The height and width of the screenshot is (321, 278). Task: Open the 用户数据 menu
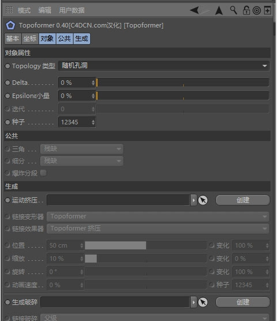tap(72, 10)
